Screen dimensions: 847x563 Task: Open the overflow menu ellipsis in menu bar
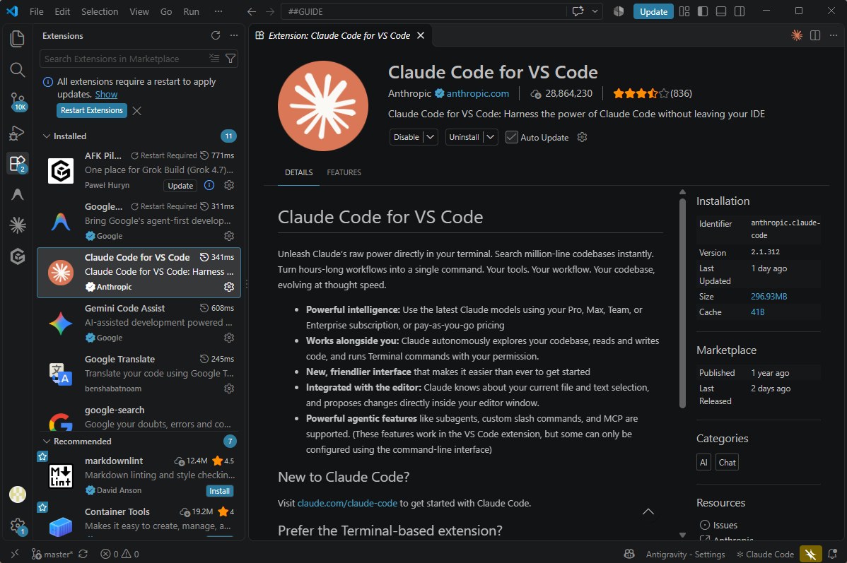[x=218, y=11]
